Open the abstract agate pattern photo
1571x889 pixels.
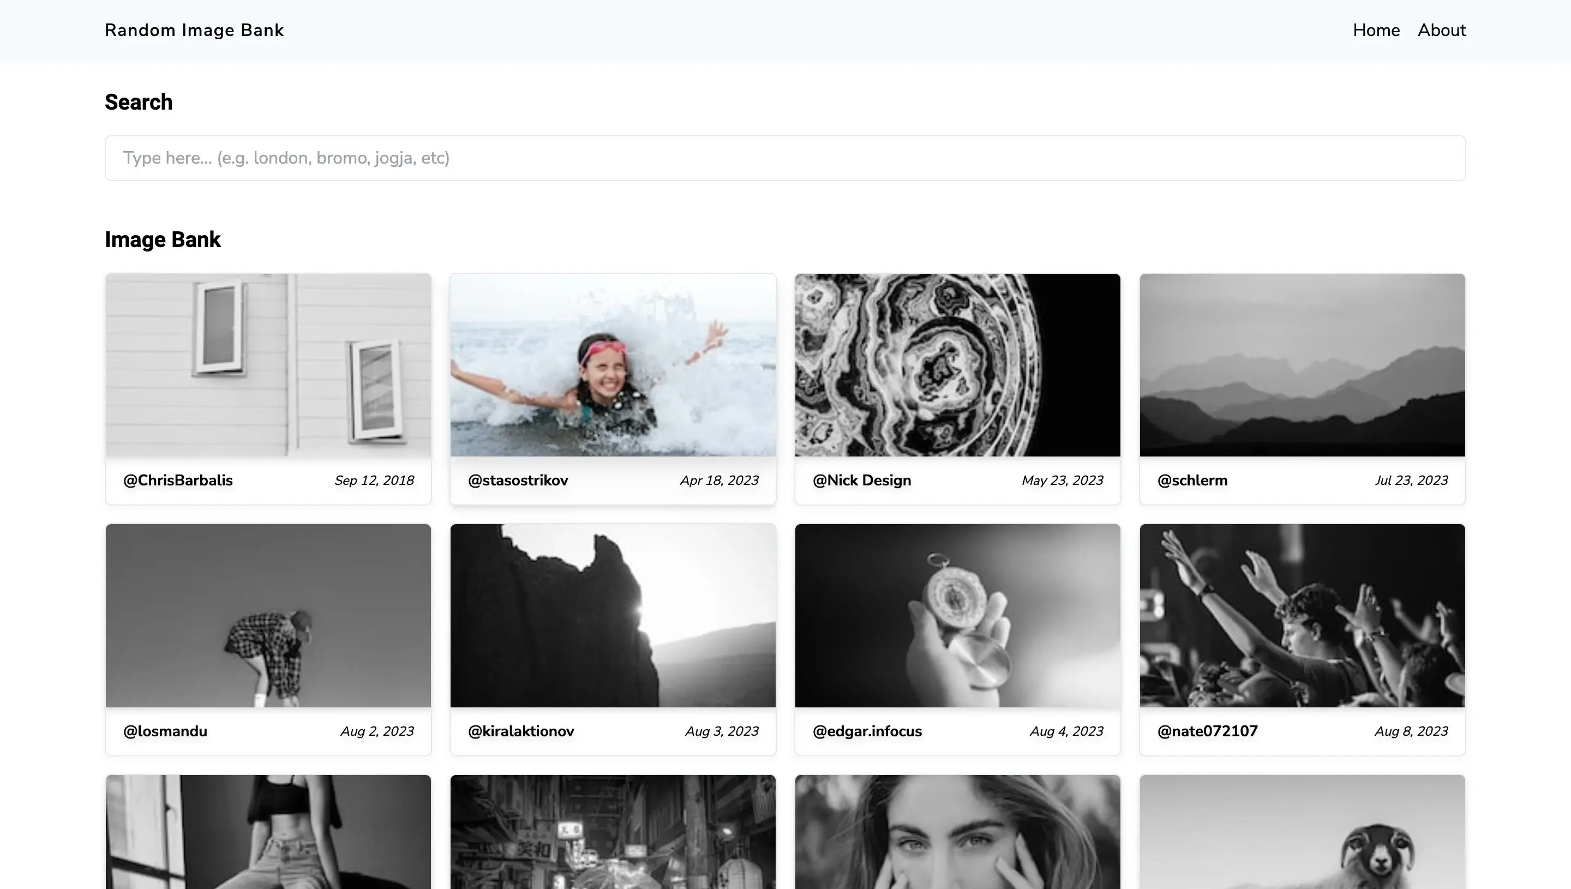[x=957, y=365]
